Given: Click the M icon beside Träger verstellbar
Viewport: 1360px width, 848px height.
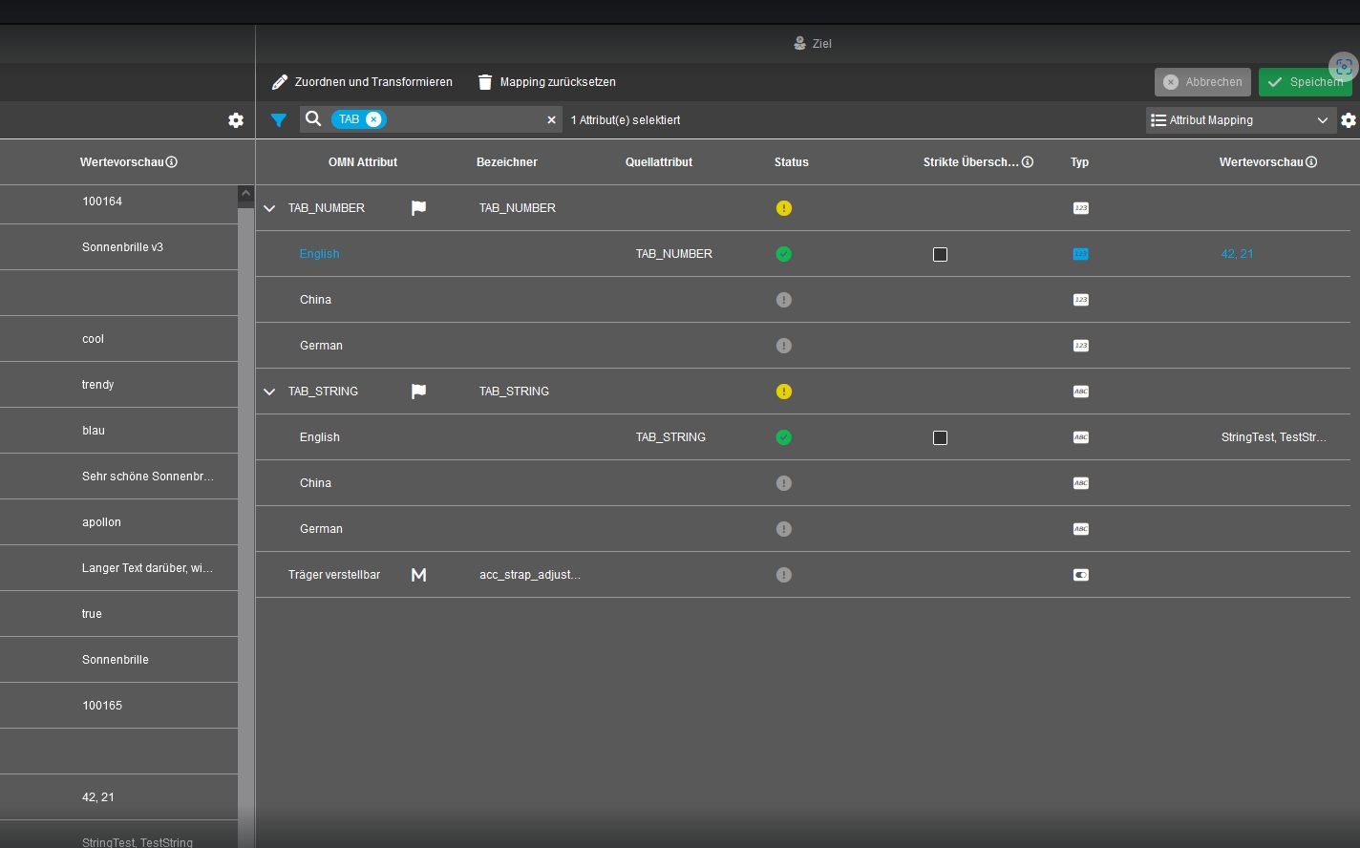Looking at the screenshot, I should coord(418,575).
